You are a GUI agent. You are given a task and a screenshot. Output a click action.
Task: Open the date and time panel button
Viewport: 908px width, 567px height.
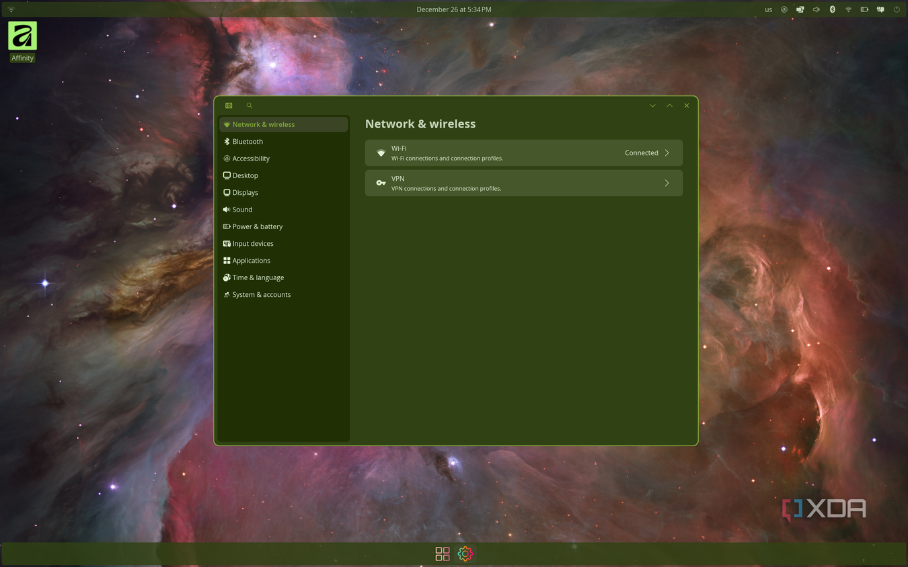click(x=454, y=9)
